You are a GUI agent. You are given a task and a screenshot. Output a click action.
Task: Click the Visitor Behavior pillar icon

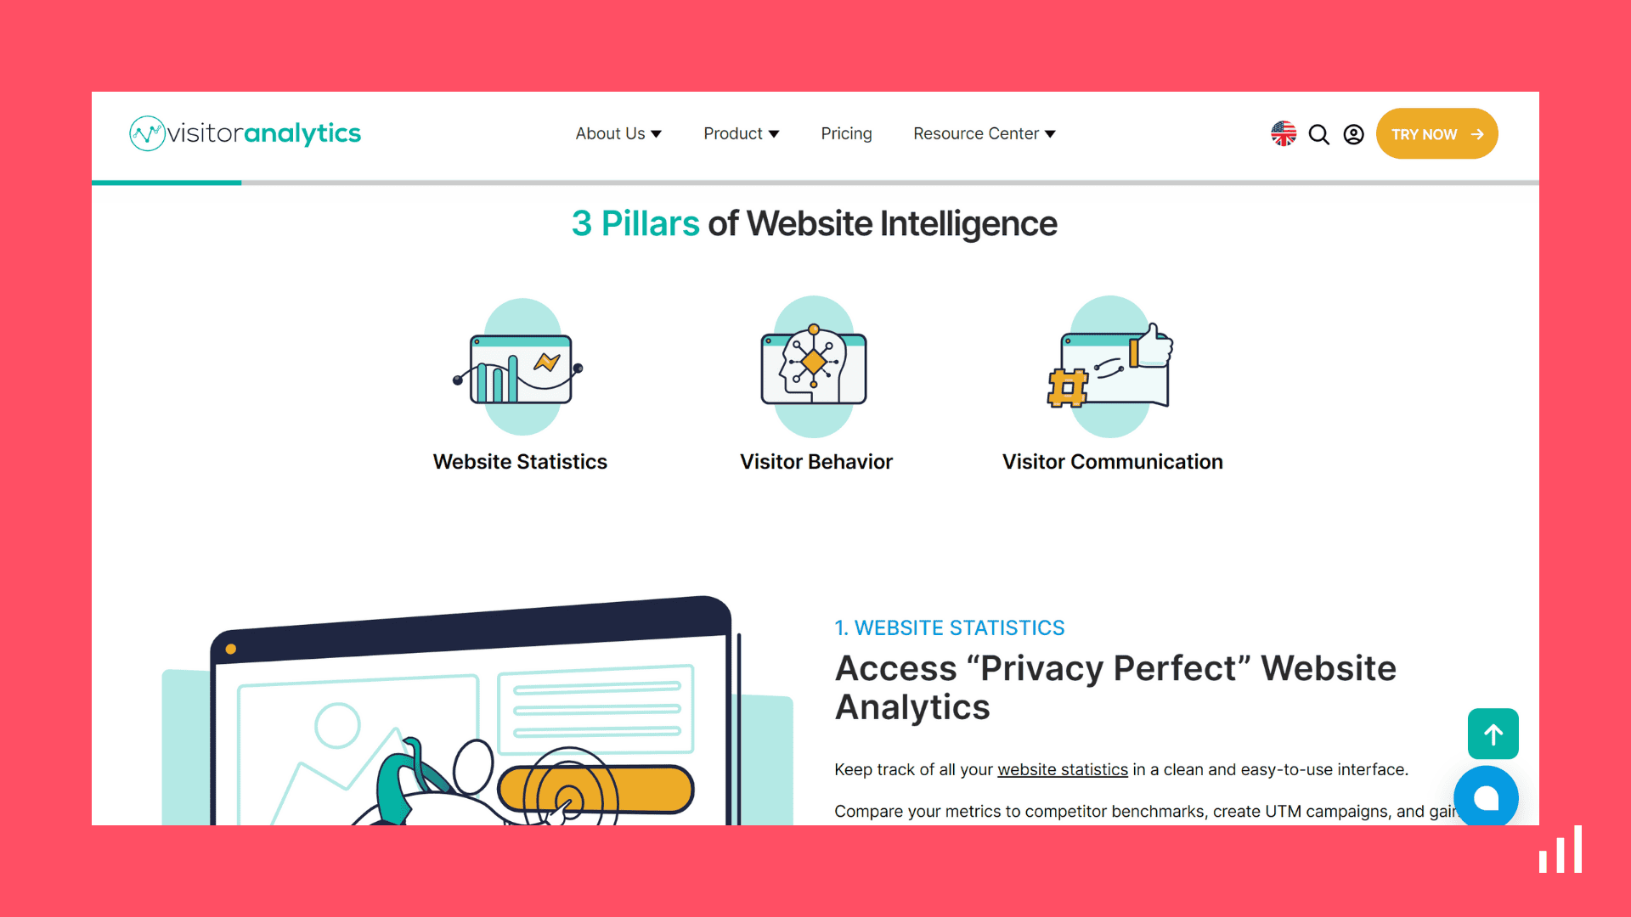pyautogui.click(x=815, y=364)
